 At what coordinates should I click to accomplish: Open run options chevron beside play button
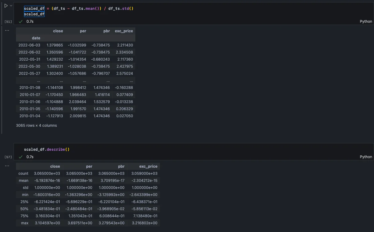11,6
